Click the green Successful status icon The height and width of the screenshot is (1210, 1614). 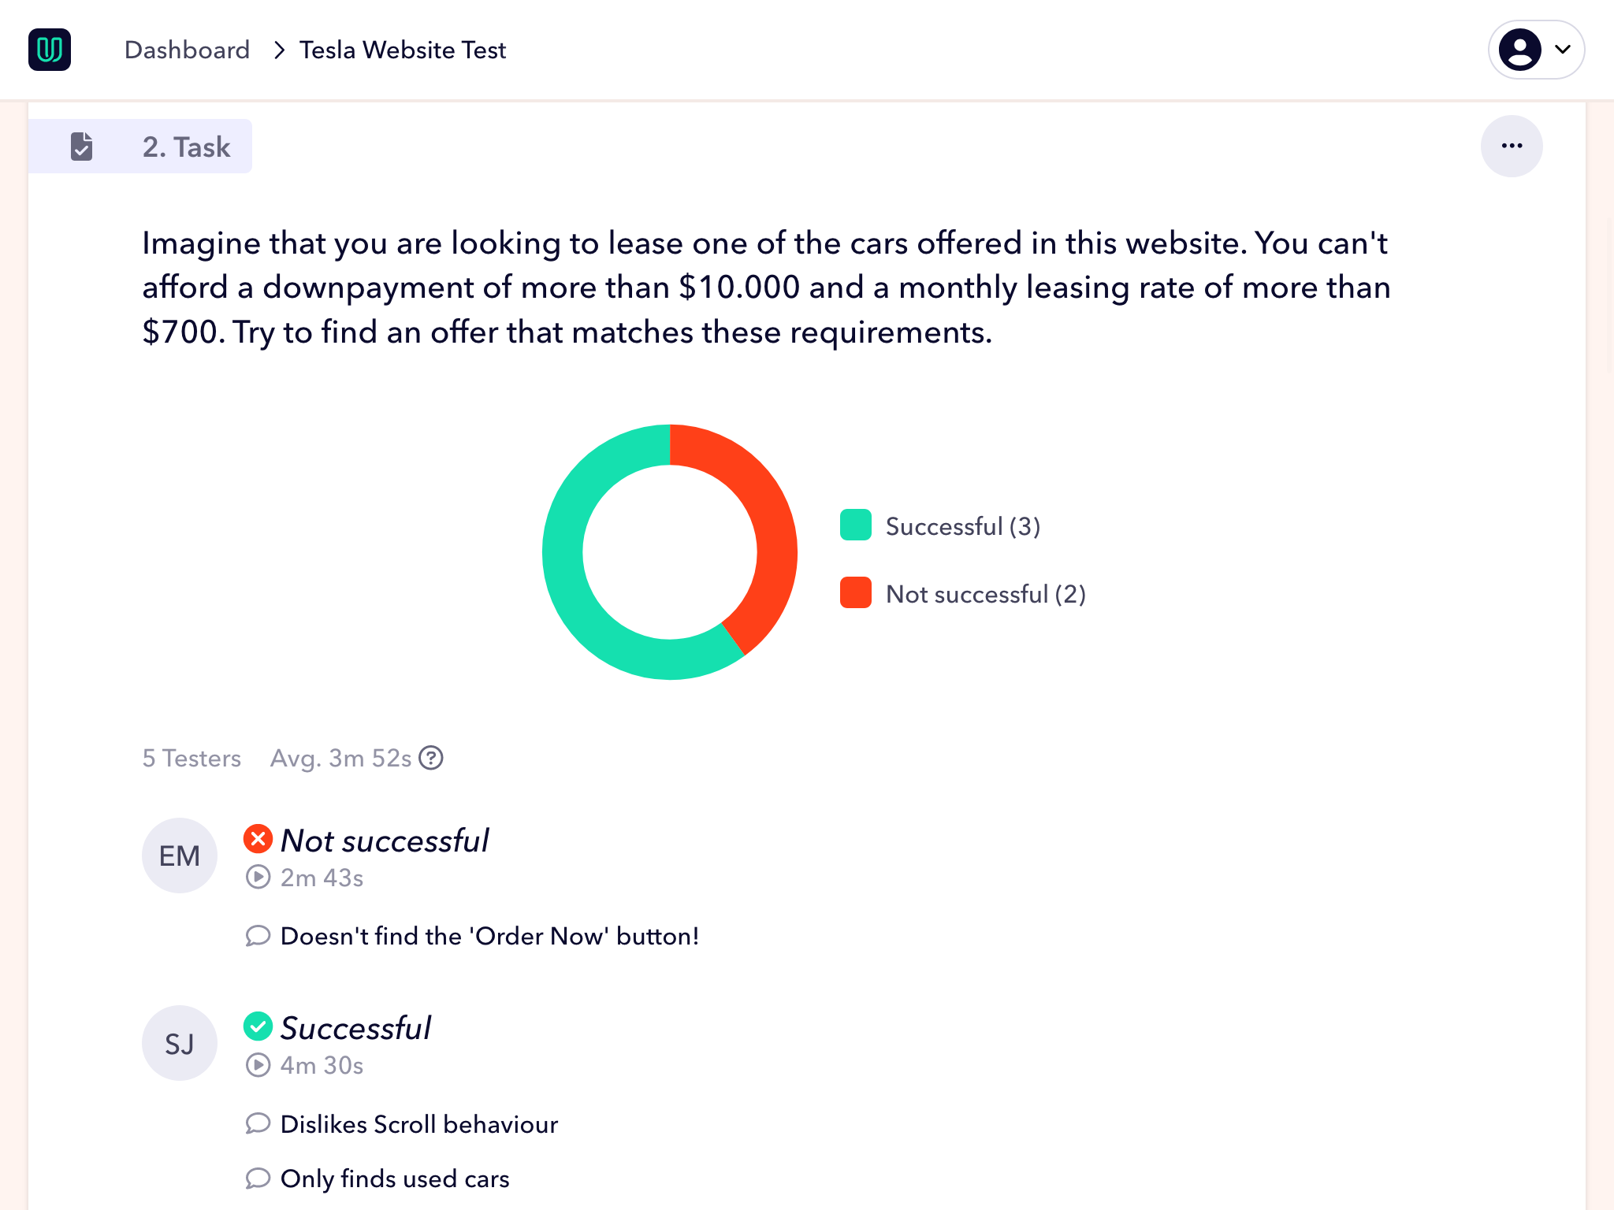click(x=258, y=1026)
